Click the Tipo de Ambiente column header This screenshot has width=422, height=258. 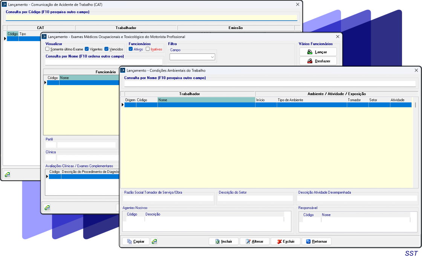click(x=312, y=100)
